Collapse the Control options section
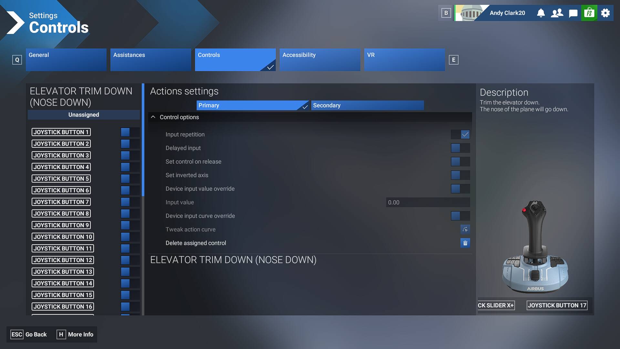The height and width of the screenshot is (349, 620). pos(153,117)
